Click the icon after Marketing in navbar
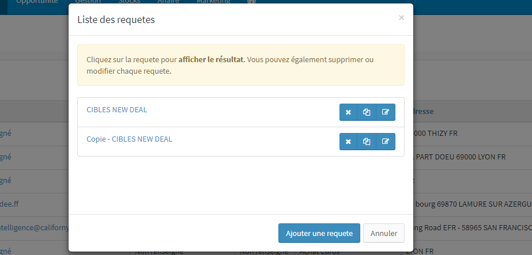The height and width of the screenshot is (255, 532). 251,1
